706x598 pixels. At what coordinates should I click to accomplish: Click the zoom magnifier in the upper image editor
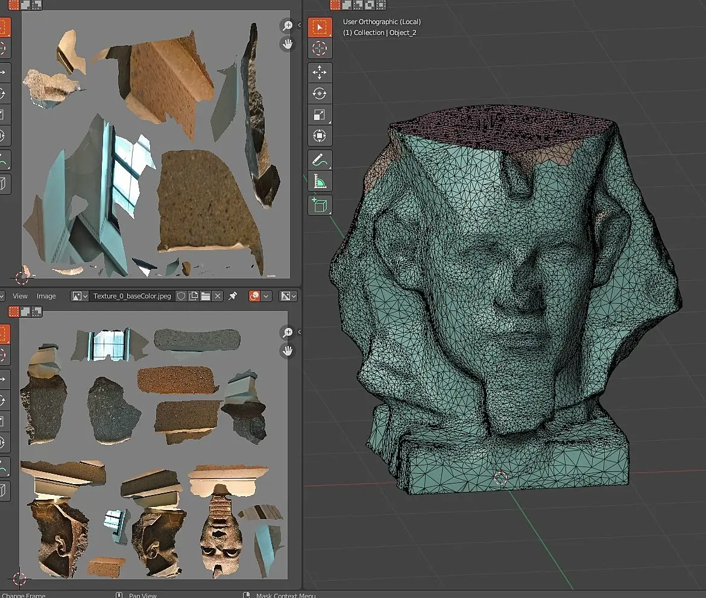pyautogui.click(x=288, y=25)
